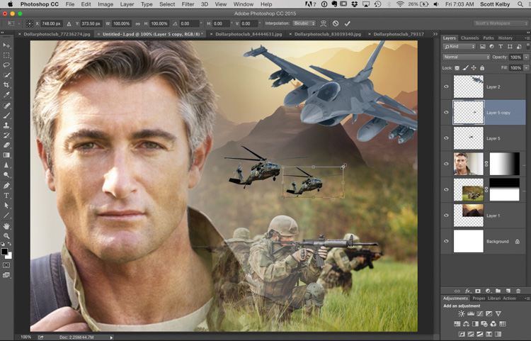Image resolution: width=531 pixels, height=341 pixels.
Task: Select the Rectangular Marquee tool
Action: (x=6, y=55)
